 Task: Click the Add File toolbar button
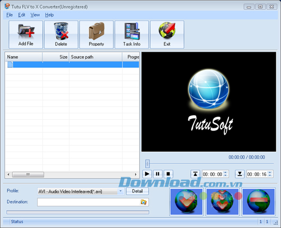(25, 34)
